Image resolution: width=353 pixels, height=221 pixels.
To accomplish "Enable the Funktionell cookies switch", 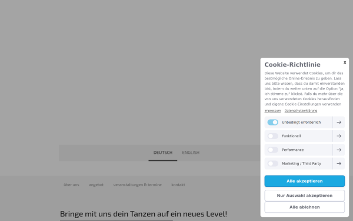I will [x=272, y=136].
